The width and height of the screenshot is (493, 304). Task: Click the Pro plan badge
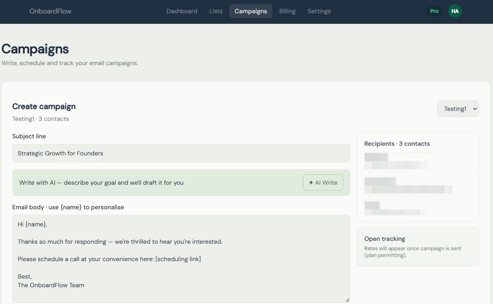pos(434,11)
